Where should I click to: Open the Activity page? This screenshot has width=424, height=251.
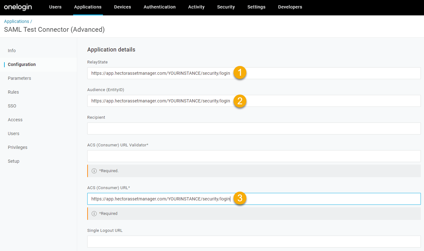coord(196,7)
